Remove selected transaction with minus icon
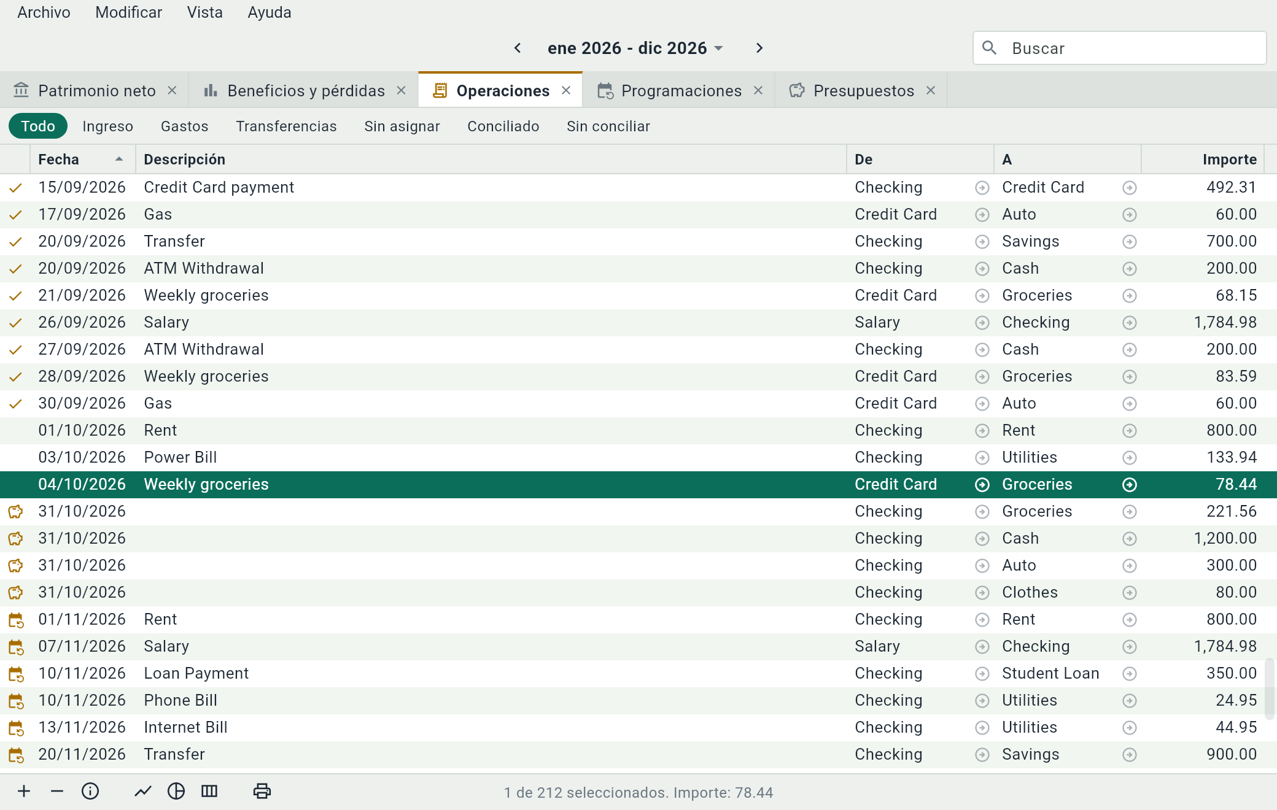The image size is (1277, 810). point(57,792)
